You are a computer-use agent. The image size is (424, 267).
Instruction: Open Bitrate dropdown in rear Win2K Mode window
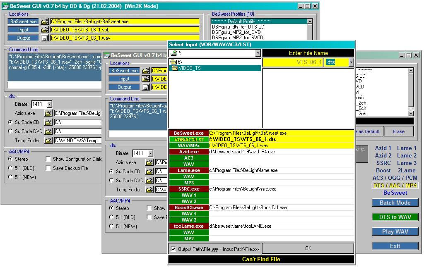click(49, 104)
